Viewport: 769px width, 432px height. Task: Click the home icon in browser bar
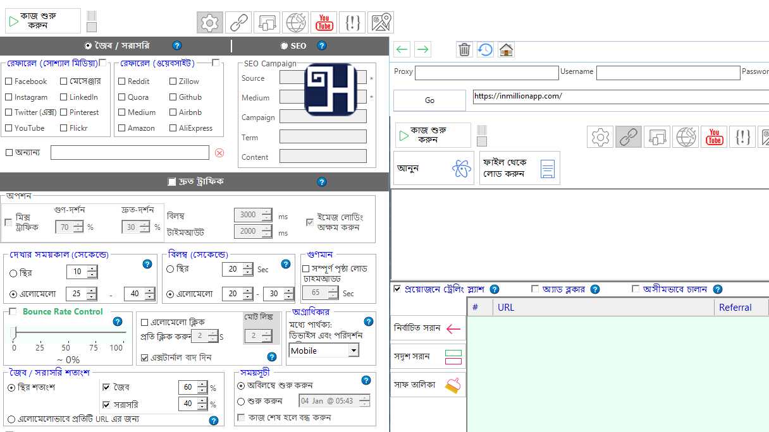[x=506, y=49]
